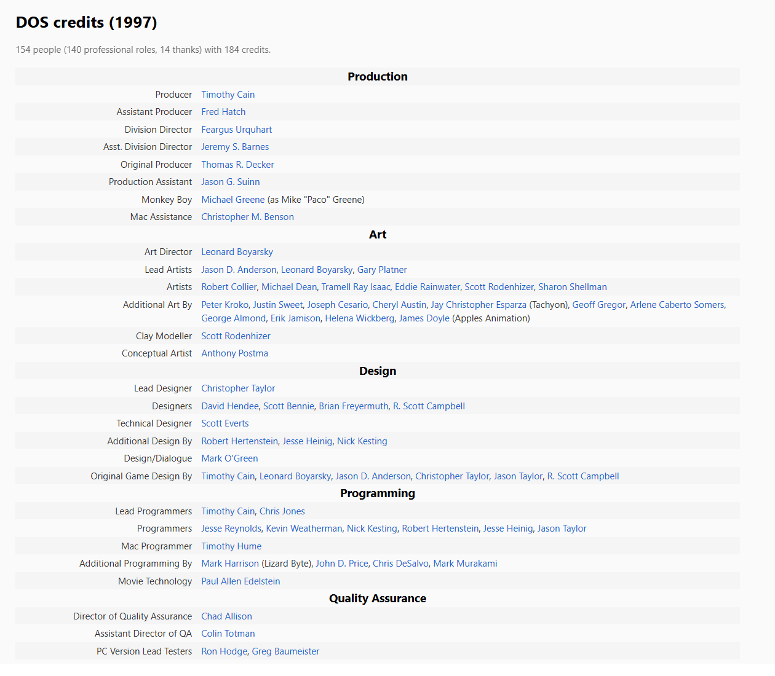The width and height of the screenshot is (775, 676).
Task: Open David Hendee link
Action: [x=229, y=406]
